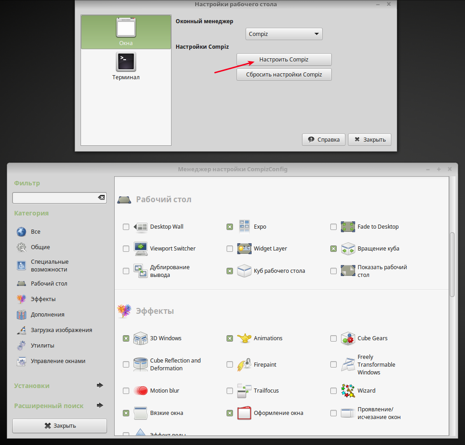The height and width of the screenshot is (445, 465).
Task: Toggle the Wizard checkbox
Action: [334, 391]
